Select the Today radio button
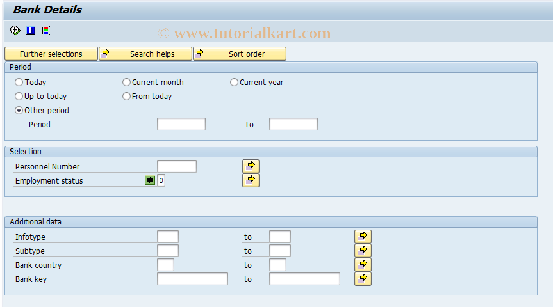 click(19, 83)
